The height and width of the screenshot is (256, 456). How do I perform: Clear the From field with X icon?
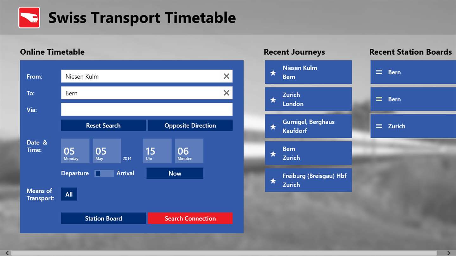point(226,76)
